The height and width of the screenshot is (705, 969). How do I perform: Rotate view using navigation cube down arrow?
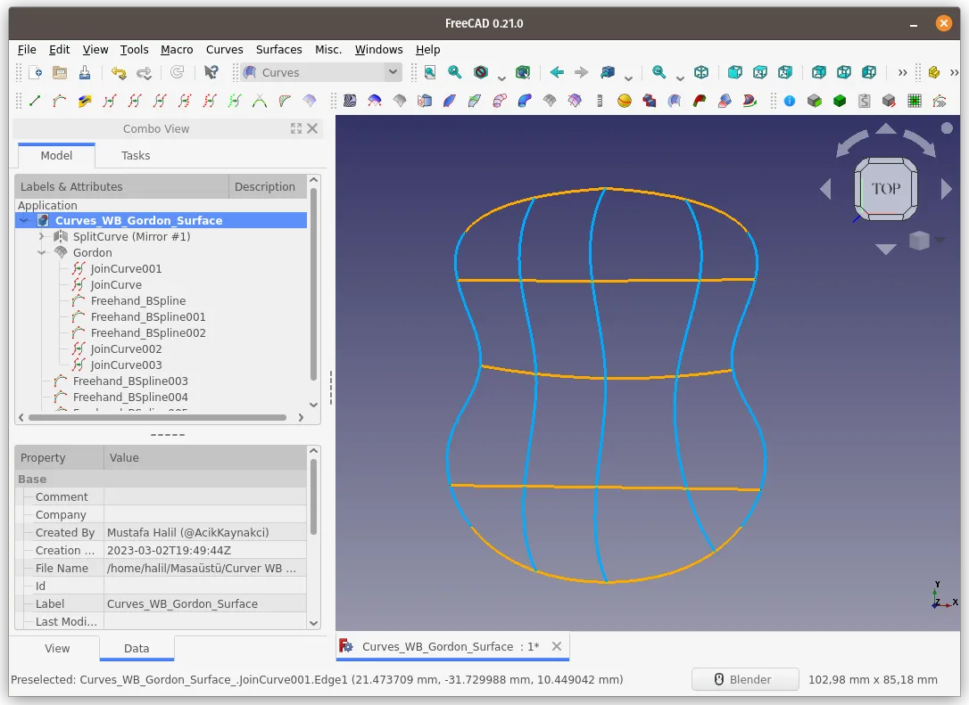click(x=885, y=248)
